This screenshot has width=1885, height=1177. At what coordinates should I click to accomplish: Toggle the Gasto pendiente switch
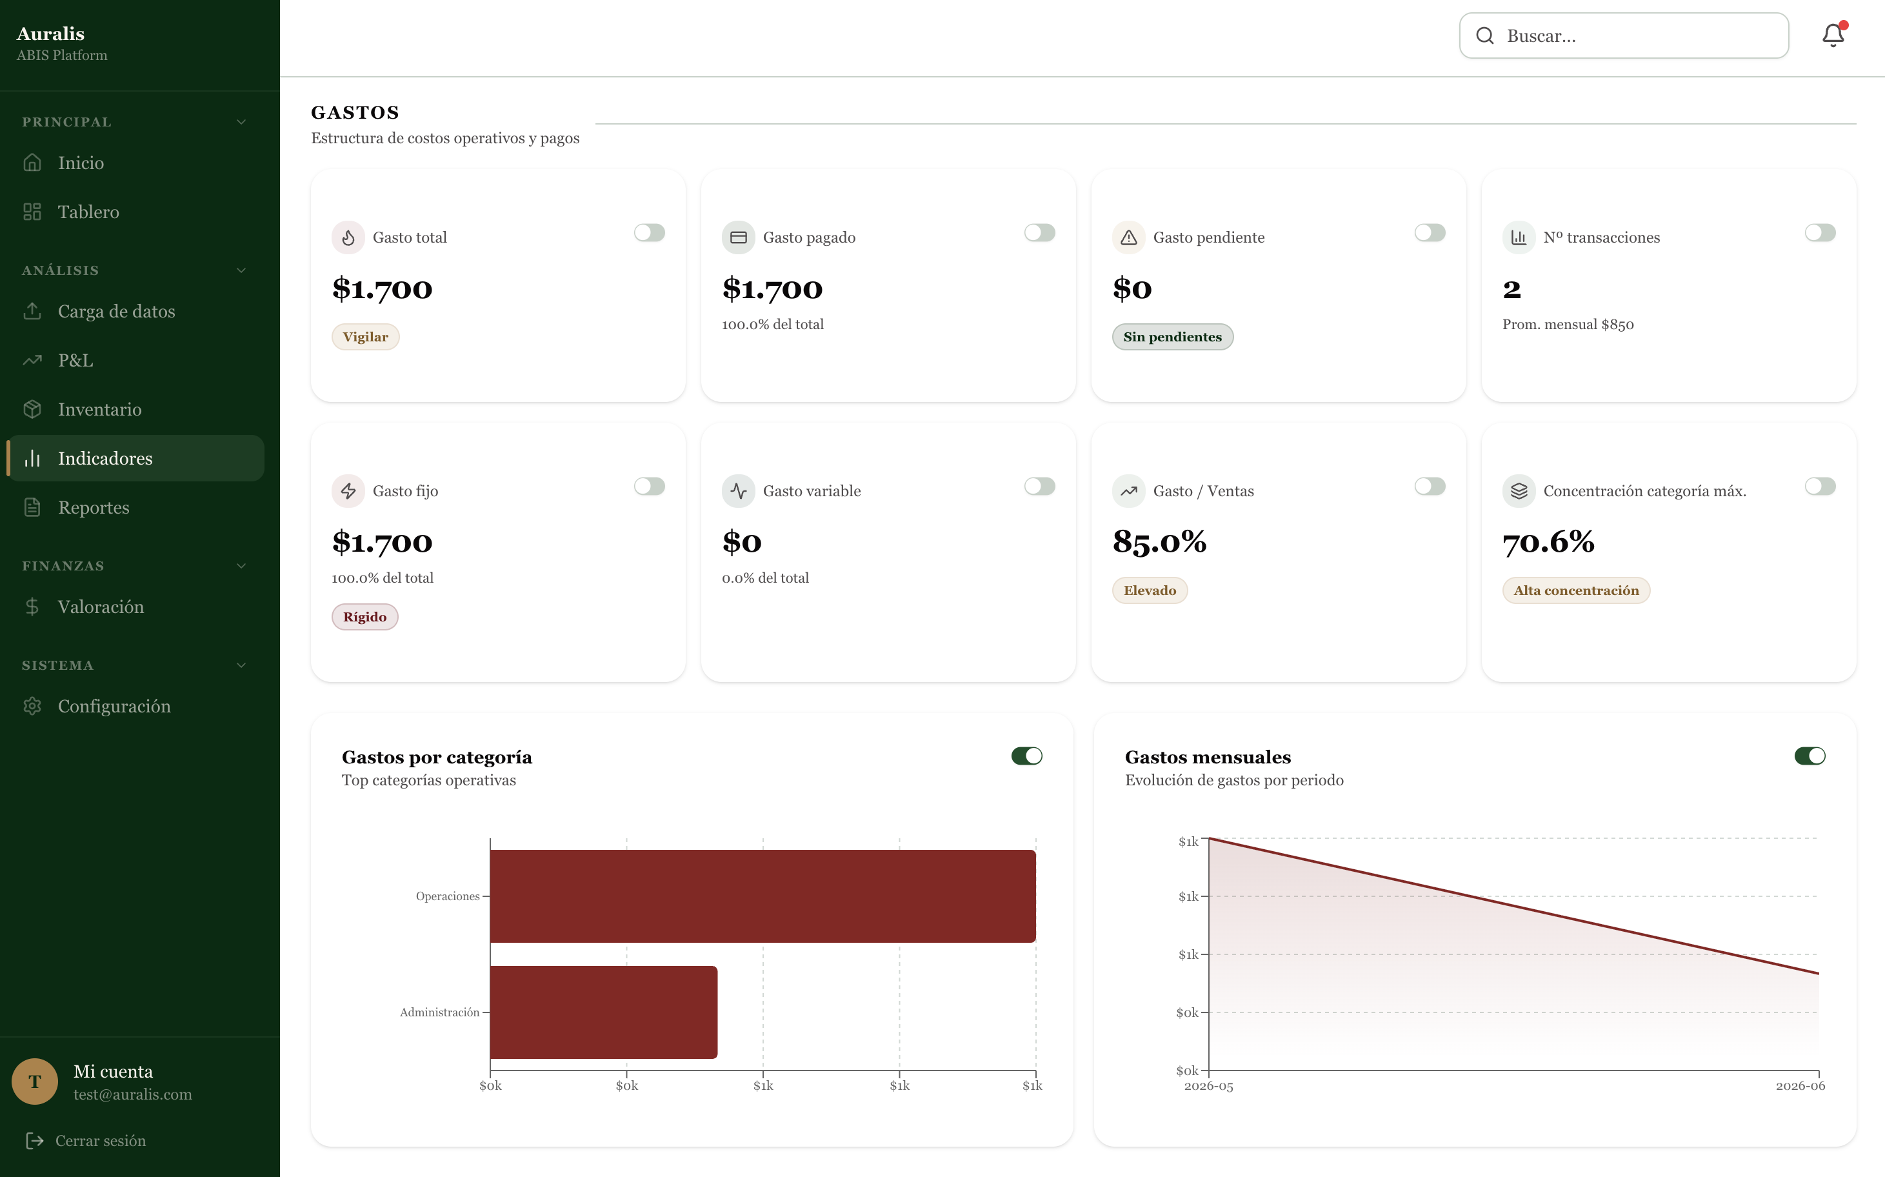1430,233
